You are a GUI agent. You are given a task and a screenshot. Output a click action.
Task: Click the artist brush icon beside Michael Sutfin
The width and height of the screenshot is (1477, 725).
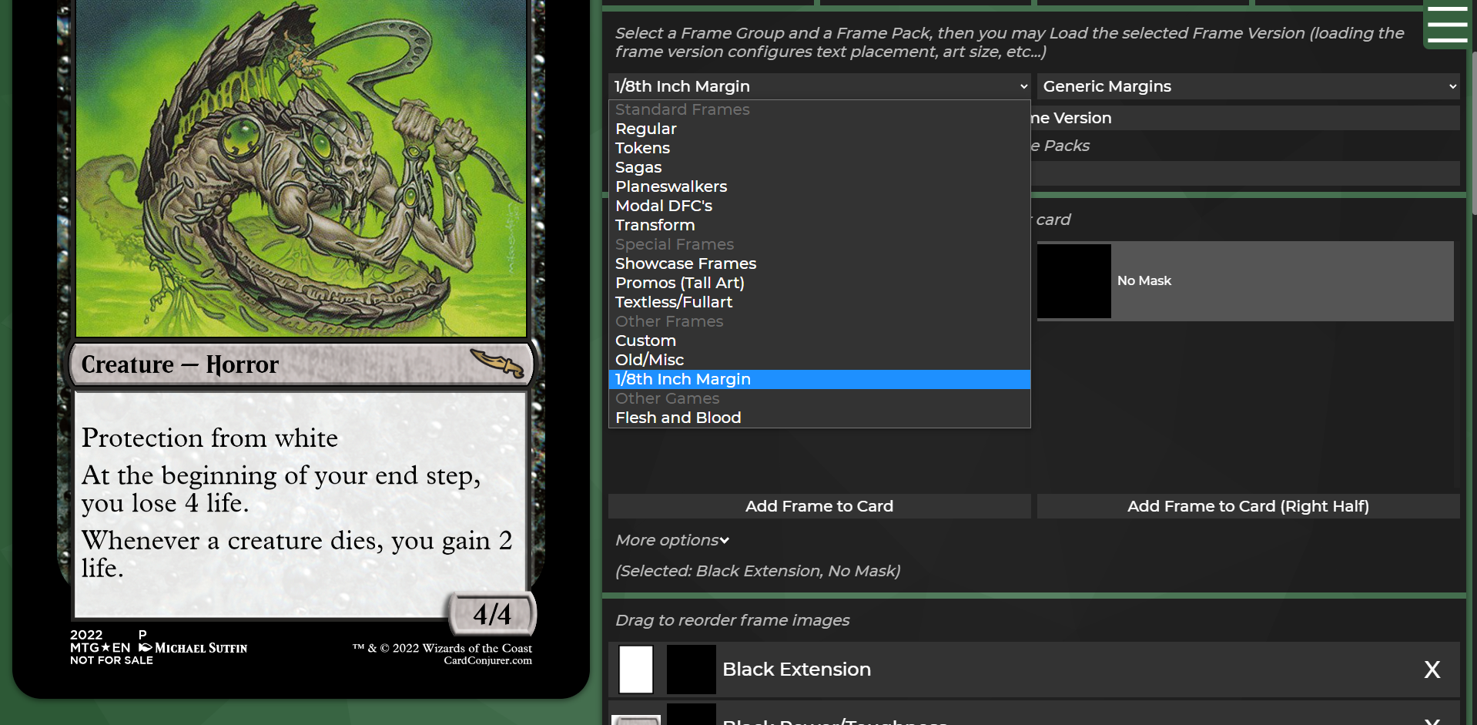pos(145,648)
